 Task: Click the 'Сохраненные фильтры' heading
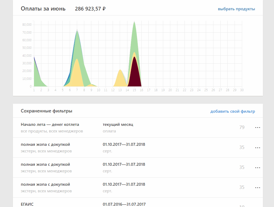47,111
